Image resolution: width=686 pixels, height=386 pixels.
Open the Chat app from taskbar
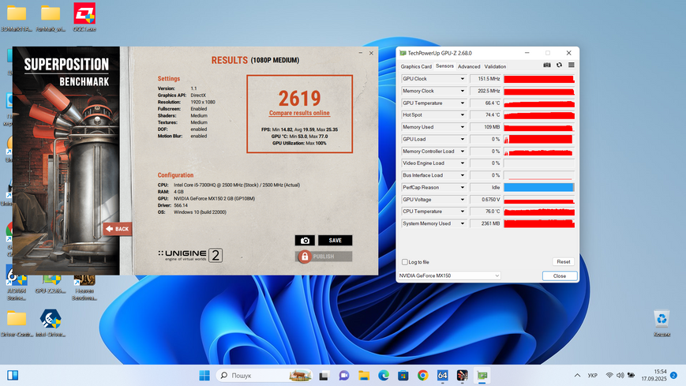(x=344, y=376)
